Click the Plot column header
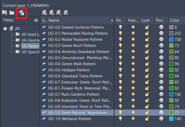185x127 pixels. 159,20
